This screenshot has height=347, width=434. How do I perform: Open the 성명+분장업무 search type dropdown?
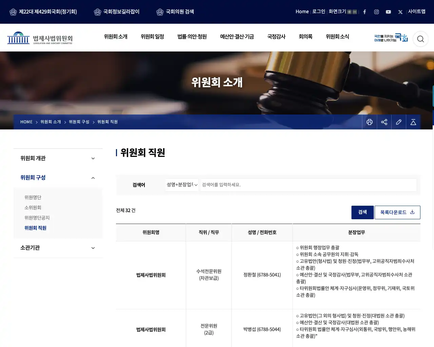[182, 185]
